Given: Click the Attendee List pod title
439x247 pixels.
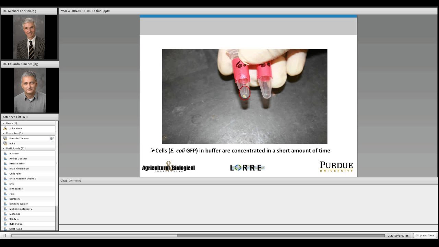Looking at the screenshot, I should (x=12, y=117).
